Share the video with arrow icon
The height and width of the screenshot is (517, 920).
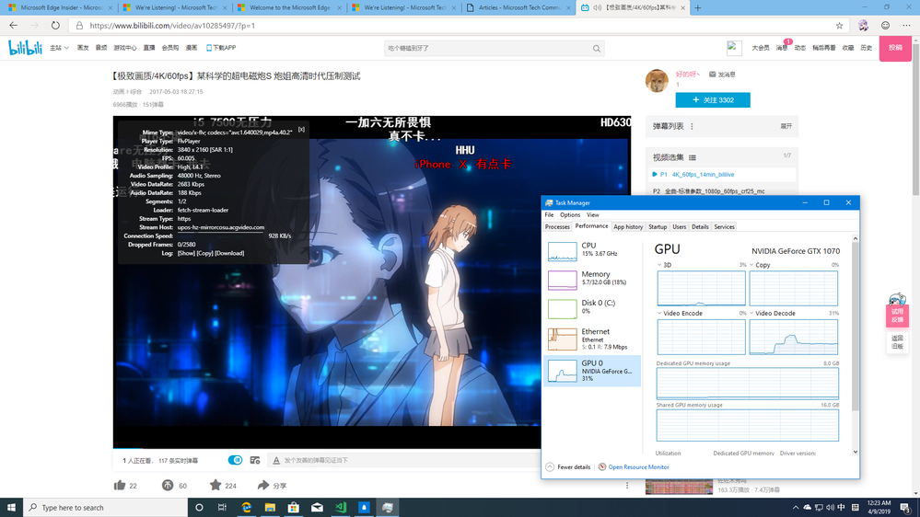point(262,485)
